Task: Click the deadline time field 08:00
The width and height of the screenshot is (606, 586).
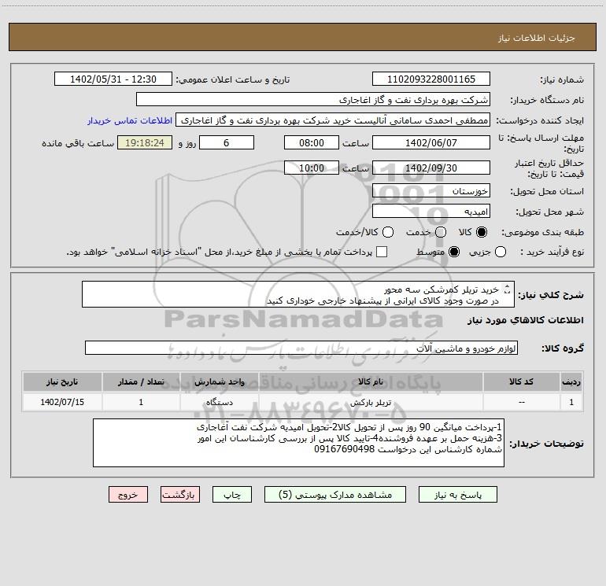Action: point(312,142)
